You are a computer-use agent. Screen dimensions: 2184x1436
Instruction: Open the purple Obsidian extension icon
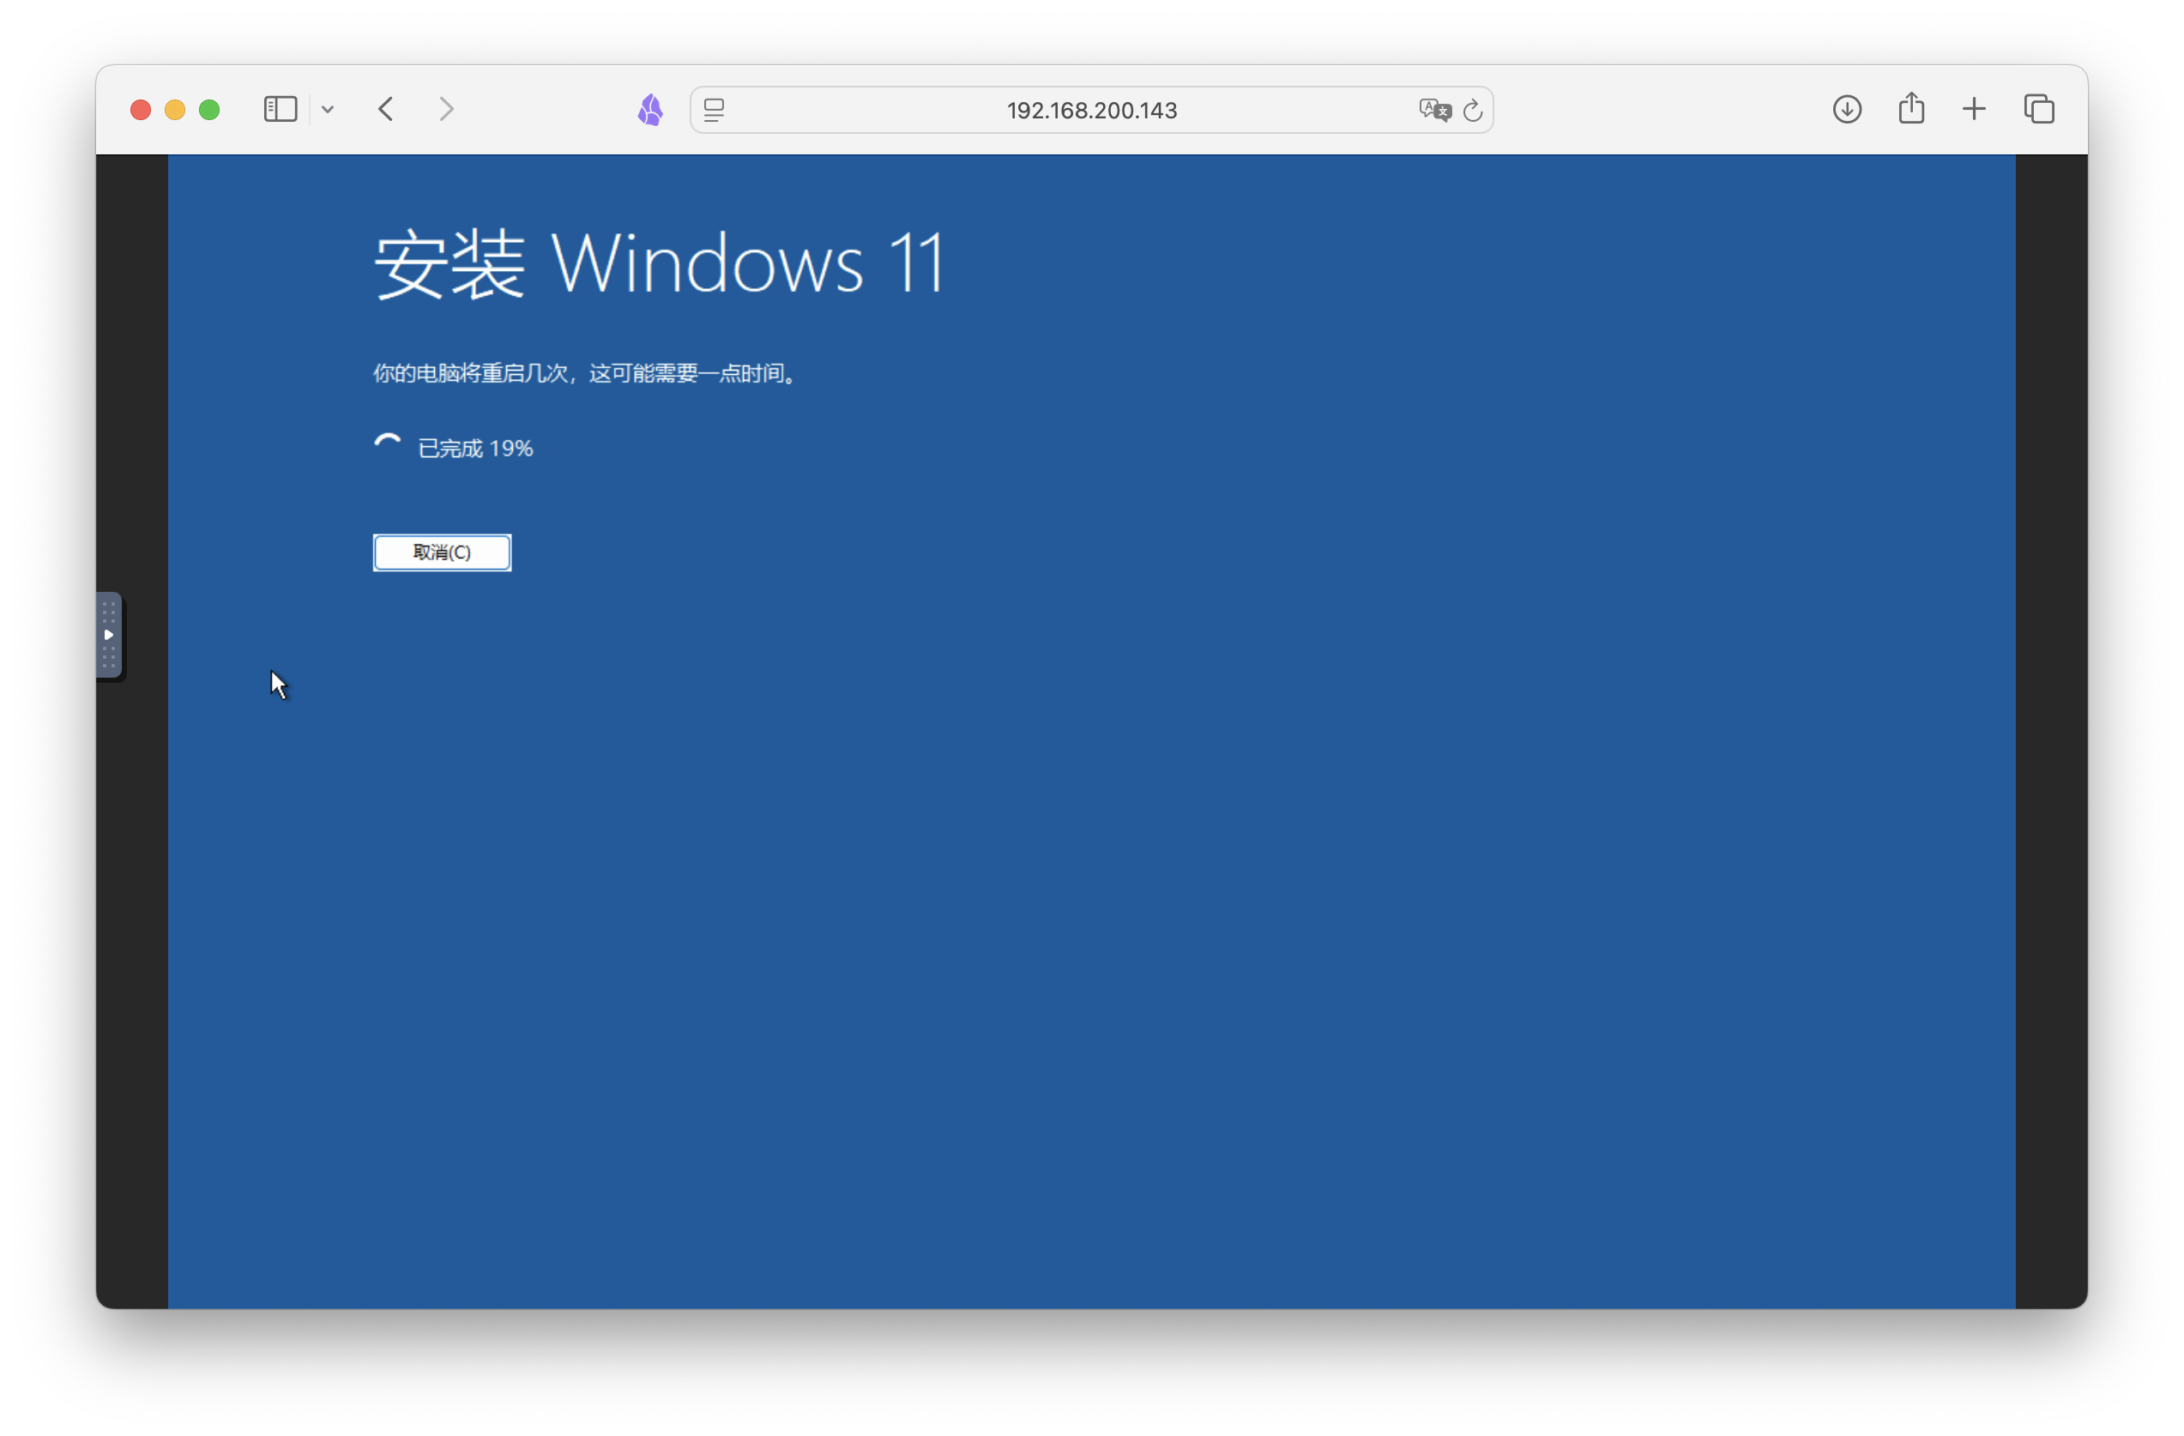click(x=650, y=110)
